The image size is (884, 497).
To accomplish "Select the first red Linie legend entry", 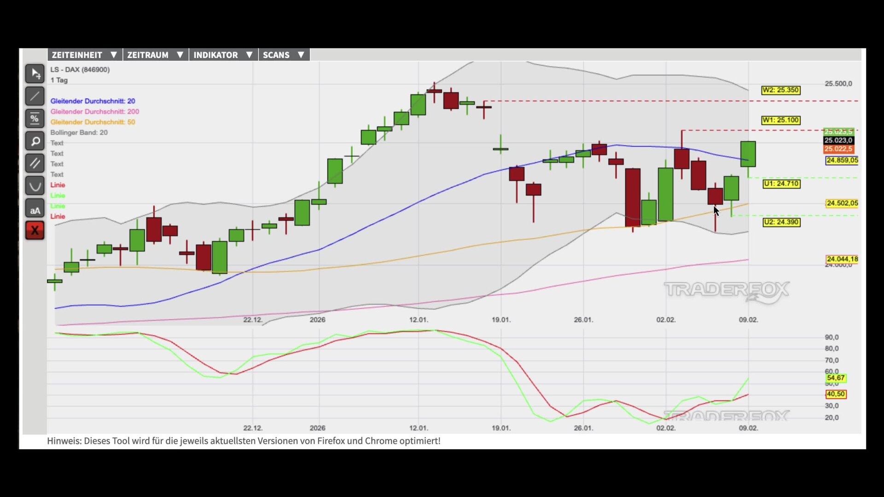I will coord(58,185).
